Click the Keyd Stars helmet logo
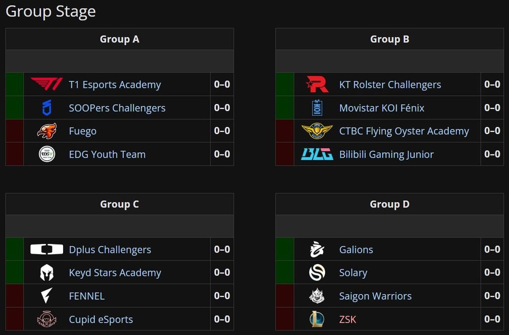Screen dimensions: 509x335 pyautogui.click(x=47, y=272)
